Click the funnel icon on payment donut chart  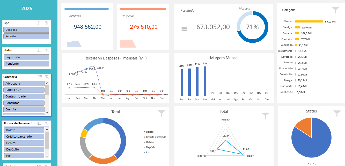[x=162, y=114]
